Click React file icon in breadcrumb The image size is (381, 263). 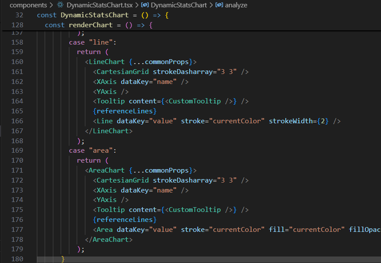(x=60, y=5)
